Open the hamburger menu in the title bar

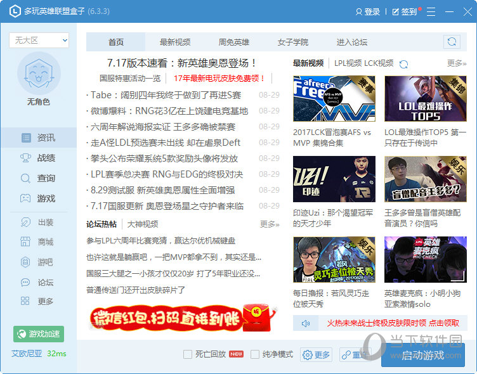tap(431, 11)
